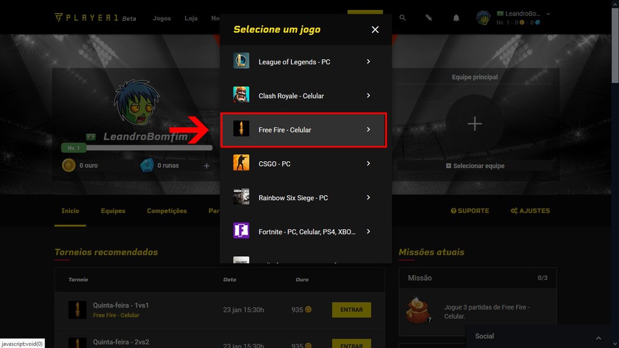Switch to the Equipes tab
The width and height of the screenshot is (619, 348).
click(113, 211)
